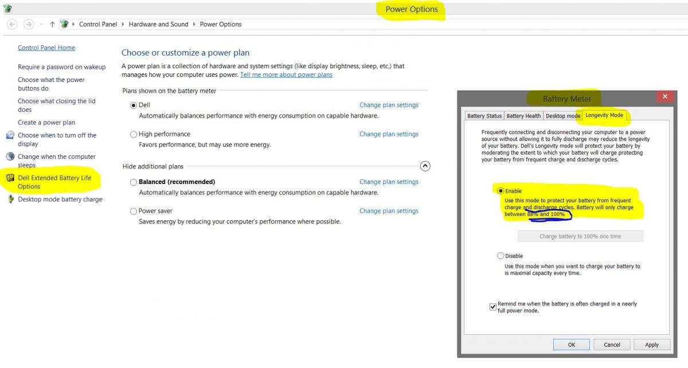Open Desktop mode battery charge link
The width and height of the screenshot is (688, 368).
[60, 199]
